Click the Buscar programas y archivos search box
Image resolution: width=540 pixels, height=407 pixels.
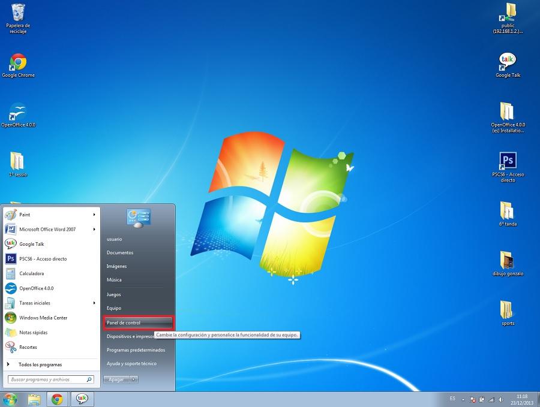coord(48,379)
